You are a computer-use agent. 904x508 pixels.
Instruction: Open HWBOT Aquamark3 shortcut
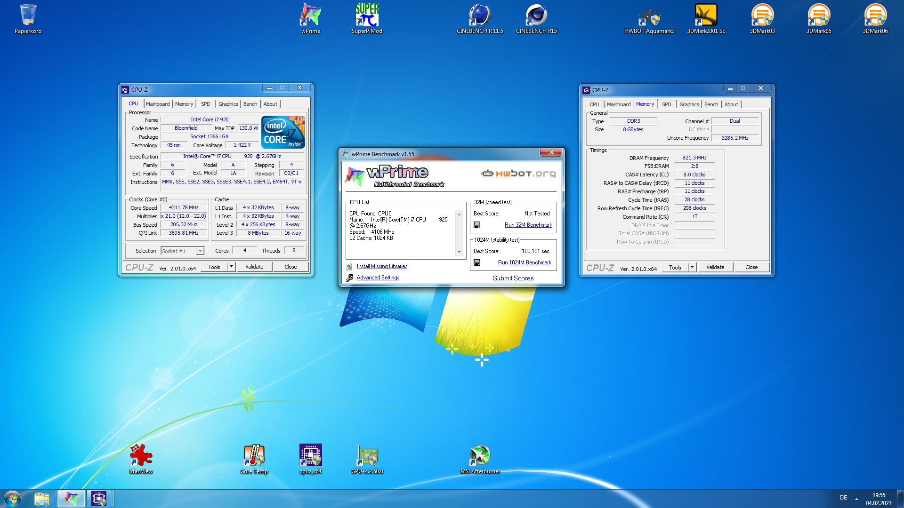pos(649,19)
